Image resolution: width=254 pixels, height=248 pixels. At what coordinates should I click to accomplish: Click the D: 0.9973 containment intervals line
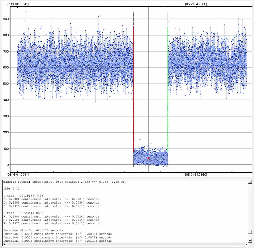pyautogui.click(x=51, y=206)
